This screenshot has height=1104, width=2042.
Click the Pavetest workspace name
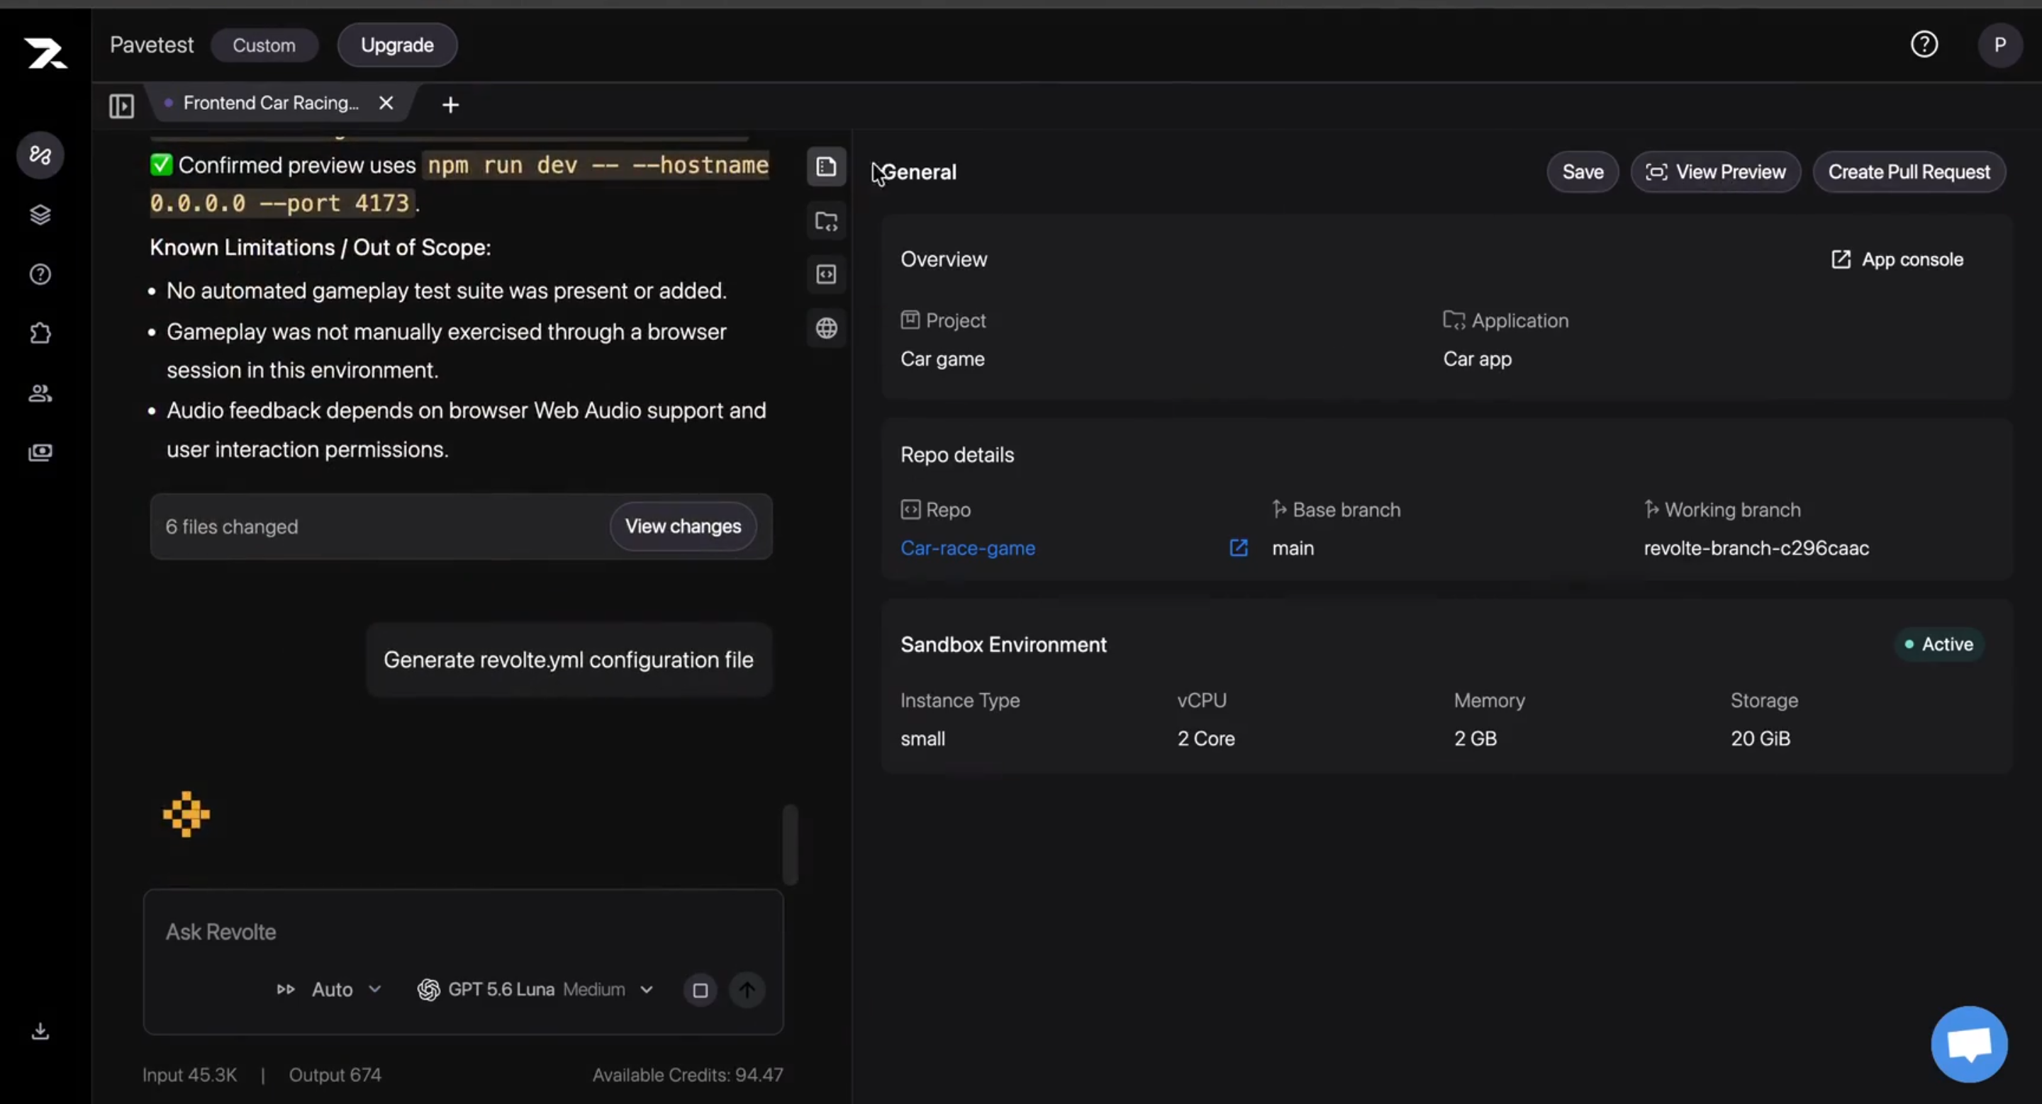click(x=152, y=45)
